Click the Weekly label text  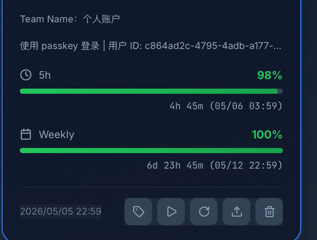click(x=56, y=135)
